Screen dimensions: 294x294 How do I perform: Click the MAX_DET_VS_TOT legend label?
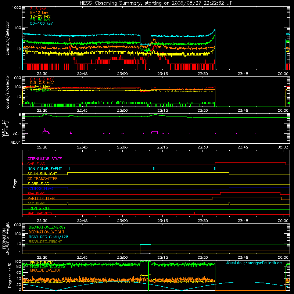46,270
